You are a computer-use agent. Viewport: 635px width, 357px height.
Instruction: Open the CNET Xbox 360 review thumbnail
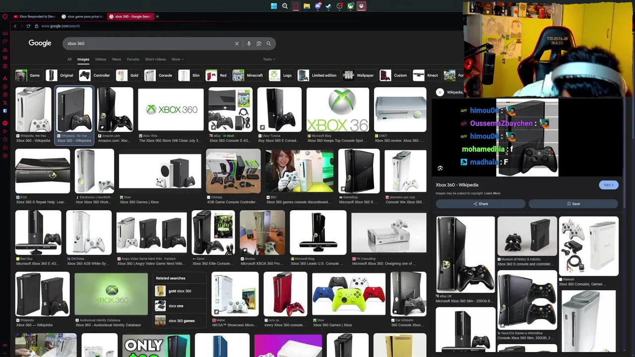pos(400,110)
